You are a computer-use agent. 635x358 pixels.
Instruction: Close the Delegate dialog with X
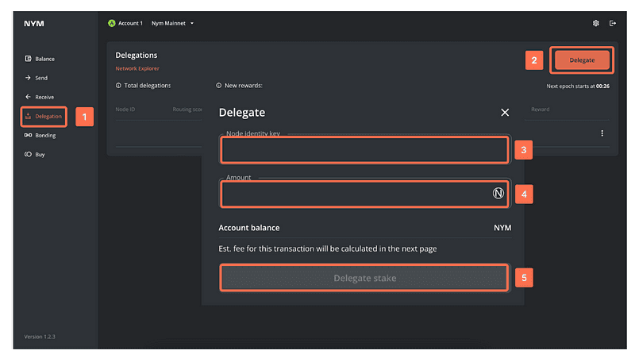(505, 113)
